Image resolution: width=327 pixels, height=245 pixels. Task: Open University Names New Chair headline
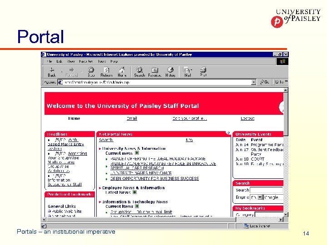(x=141, y=173)
